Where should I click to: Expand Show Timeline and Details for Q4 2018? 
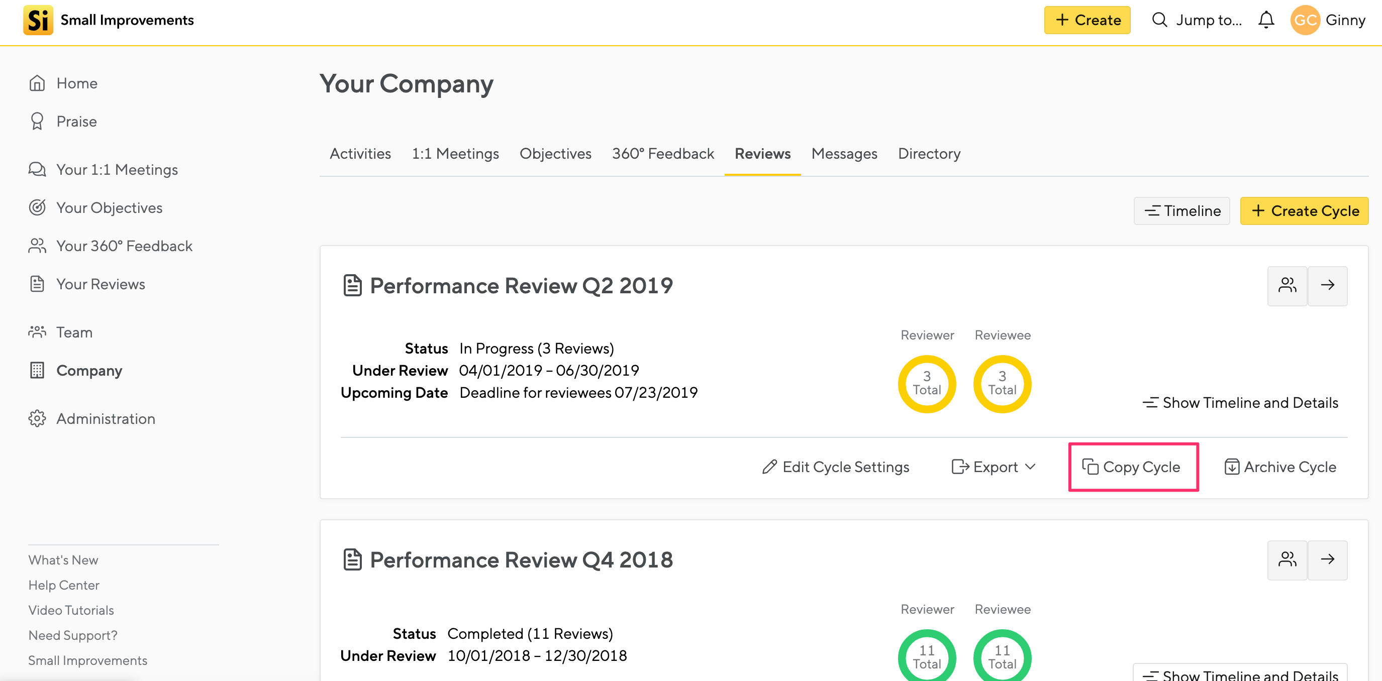point(1240,674)
